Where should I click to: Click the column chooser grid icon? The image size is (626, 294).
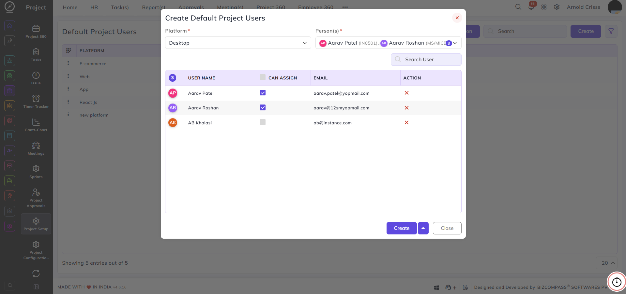coord(69,50)
